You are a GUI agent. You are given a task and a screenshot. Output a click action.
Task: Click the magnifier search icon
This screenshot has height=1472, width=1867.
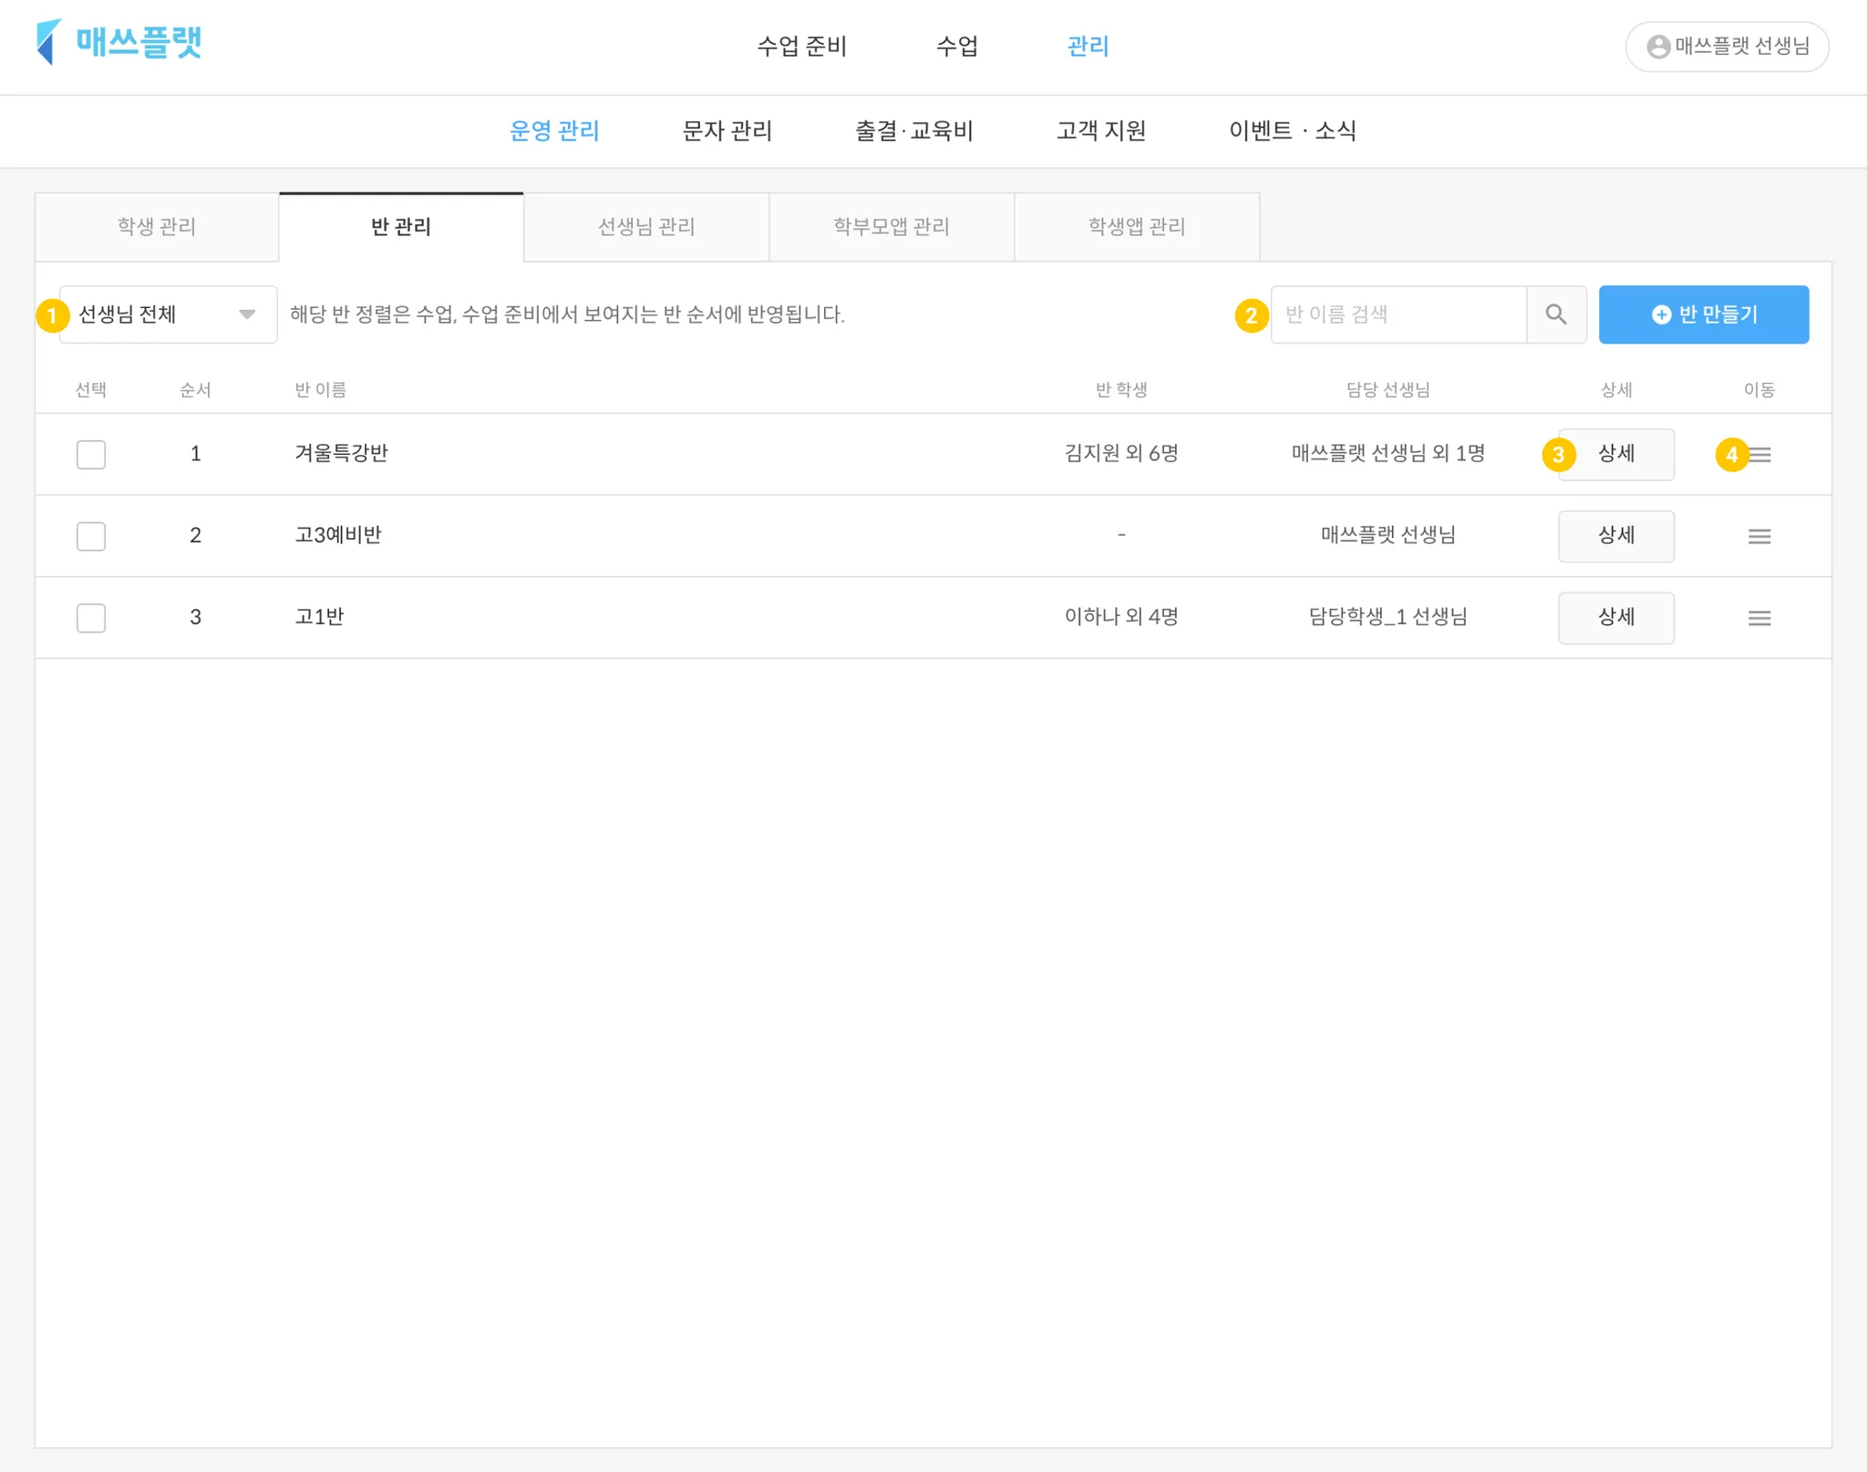1555,314
